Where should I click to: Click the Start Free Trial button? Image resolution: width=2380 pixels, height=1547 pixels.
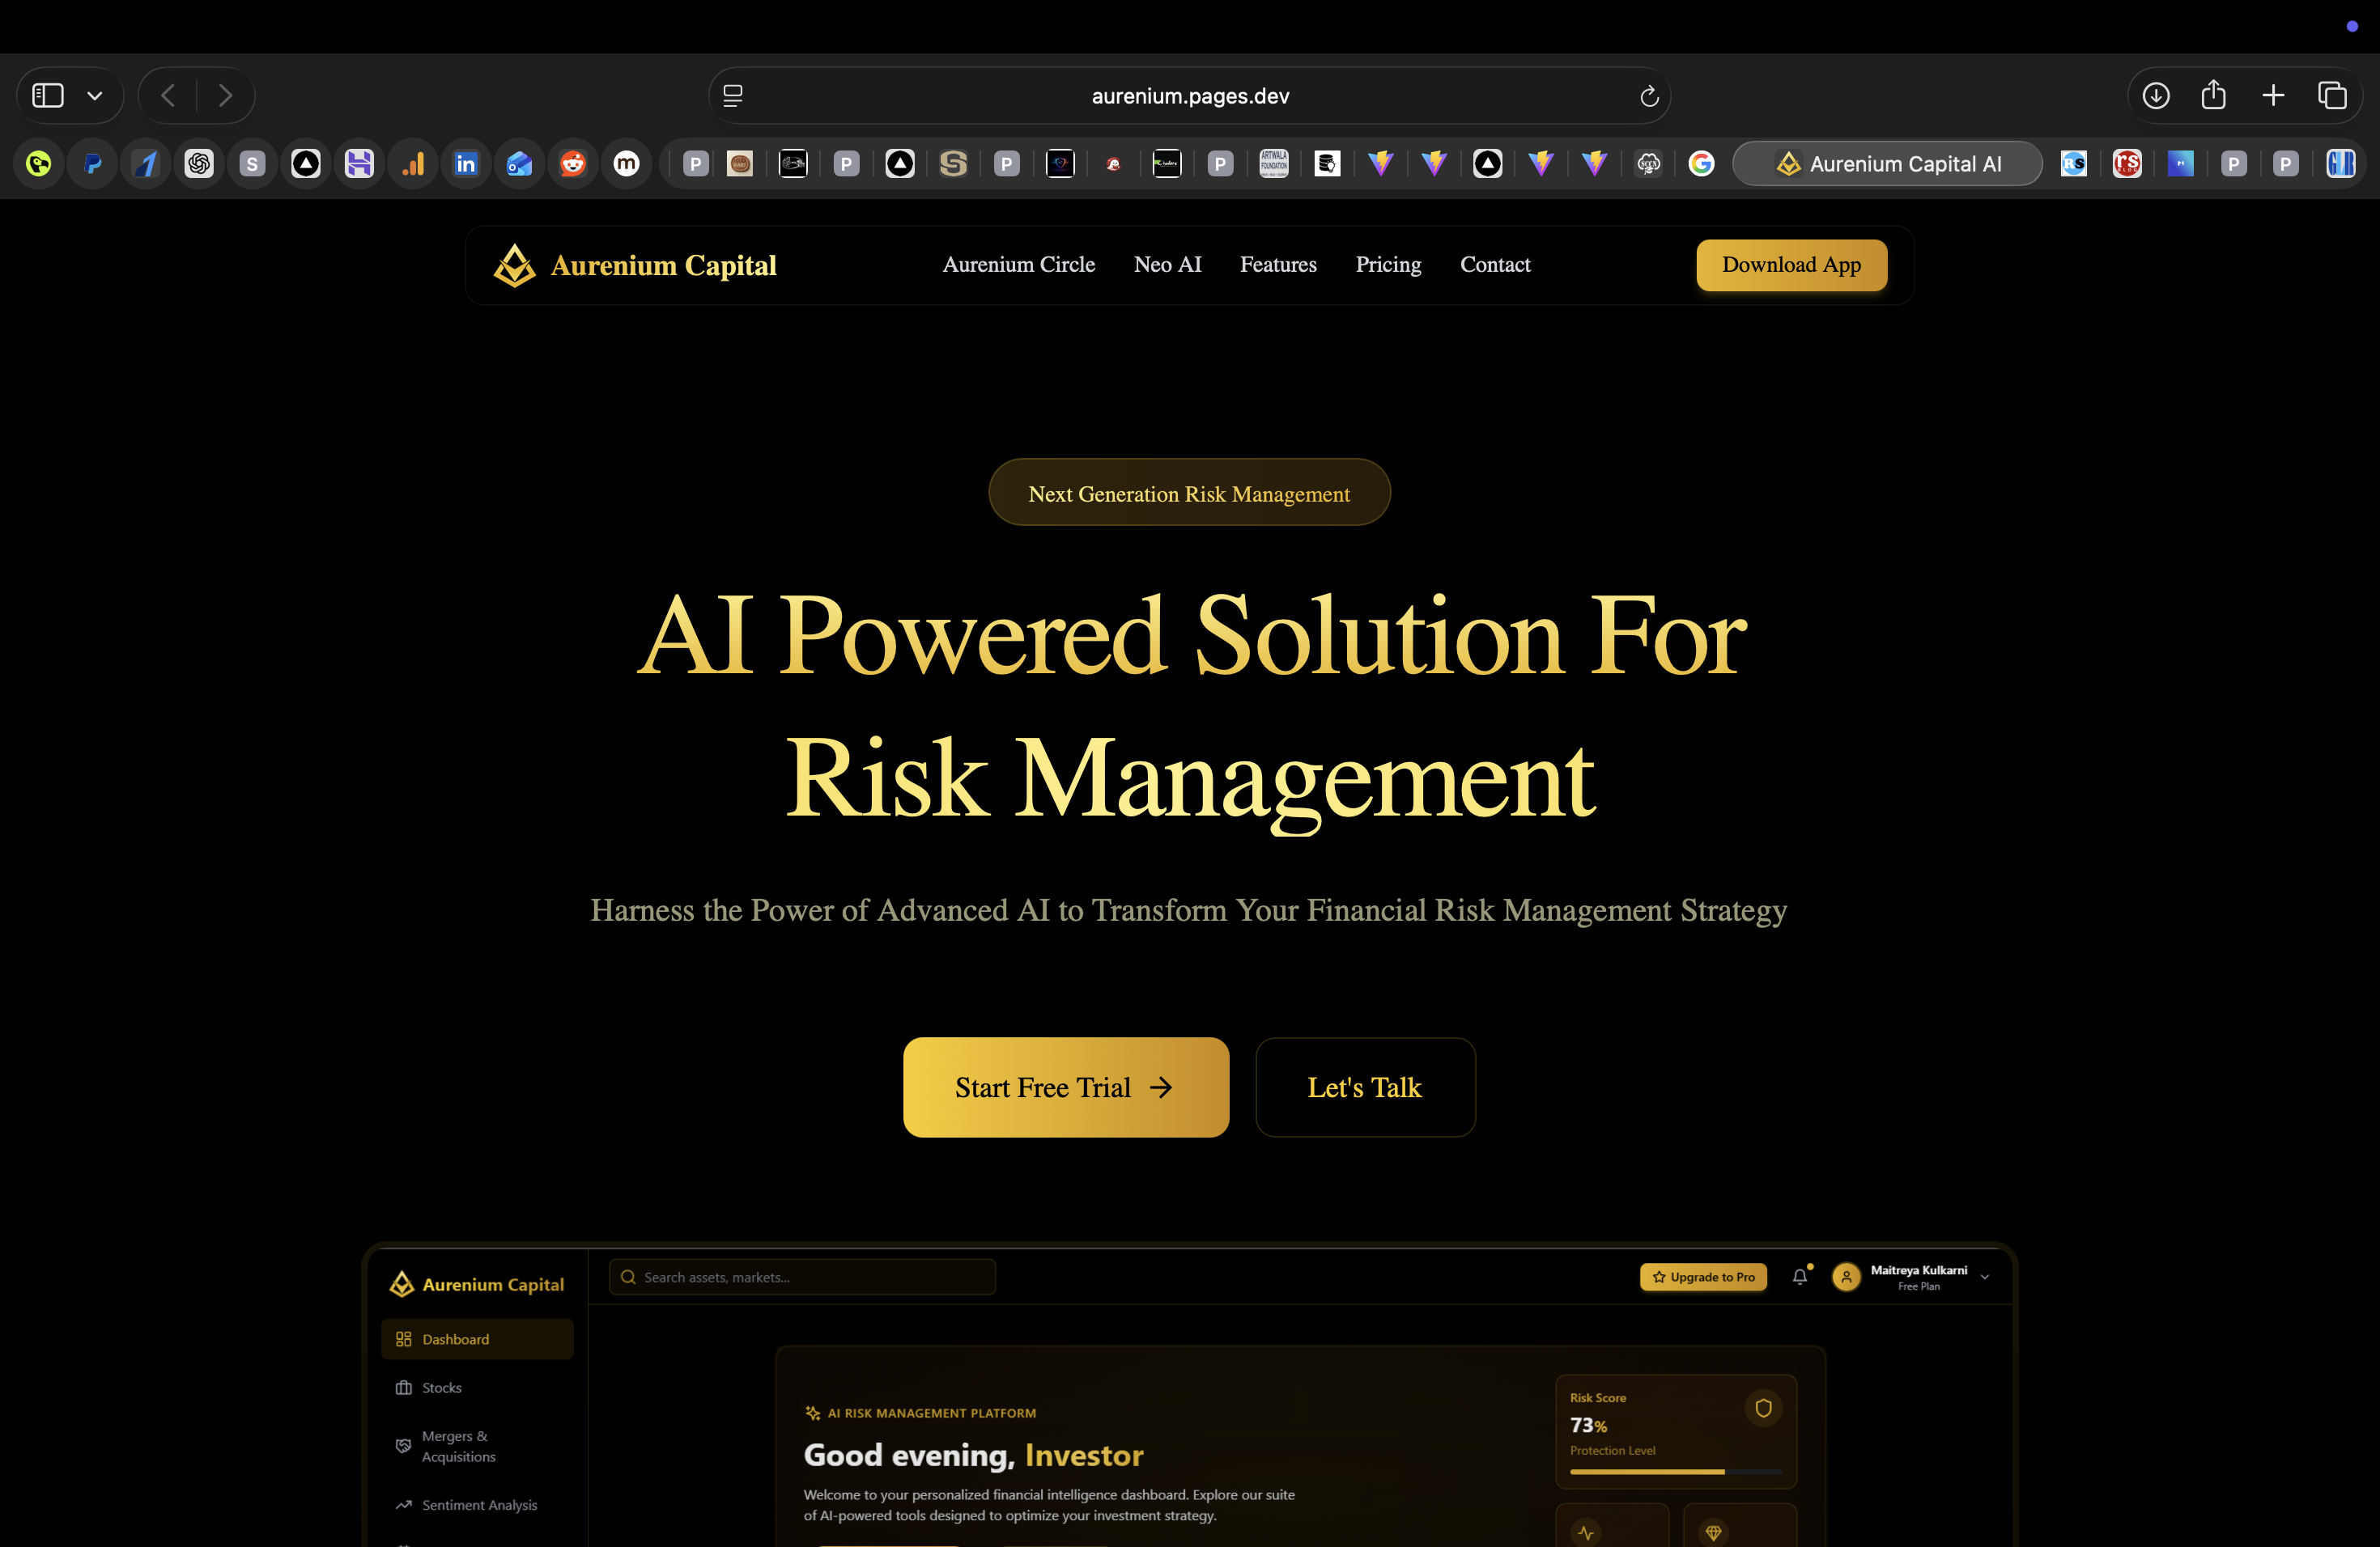coord(1065,1087)
